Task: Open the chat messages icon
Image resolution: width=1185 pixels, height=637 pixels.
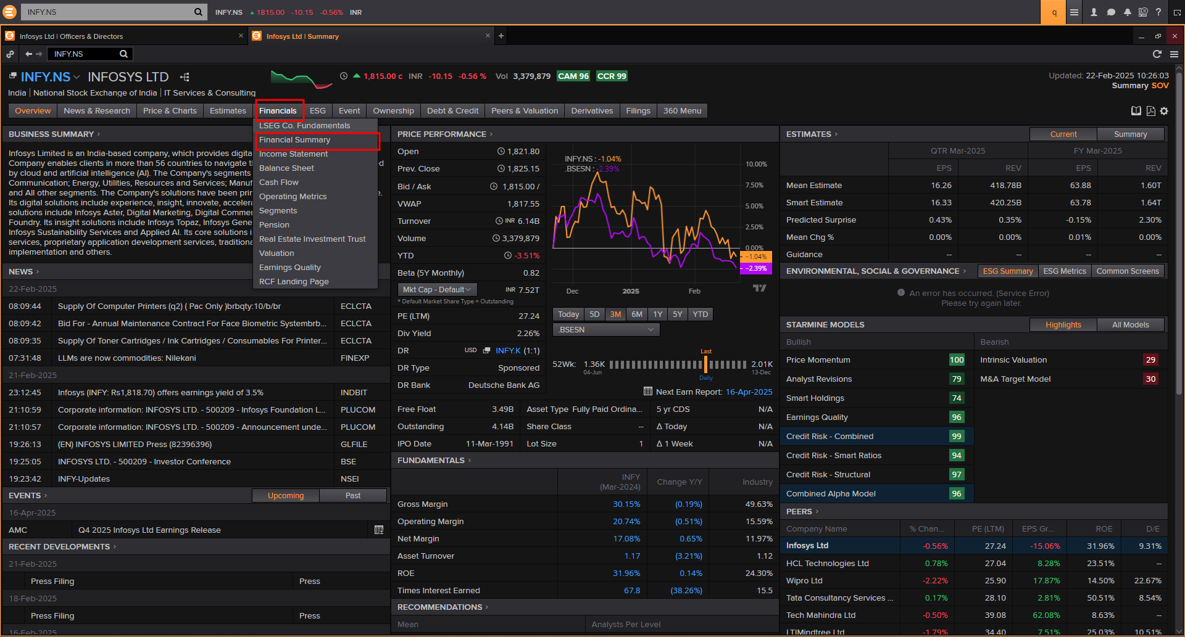Action: 1111,12
